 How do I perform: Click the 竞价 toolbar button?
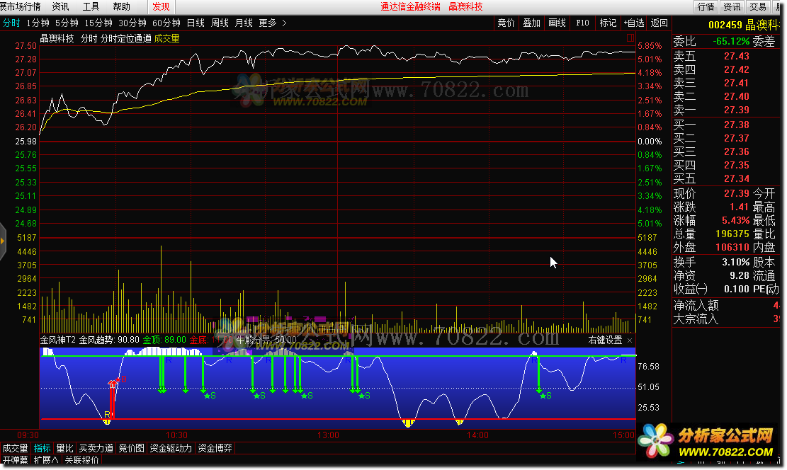point(506,23)
